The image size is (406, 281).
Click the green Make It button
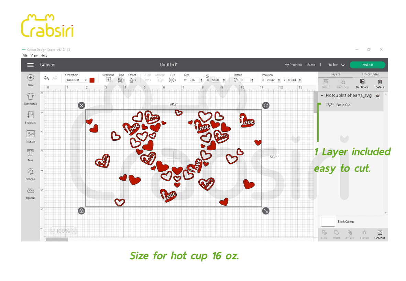point(367,65)
